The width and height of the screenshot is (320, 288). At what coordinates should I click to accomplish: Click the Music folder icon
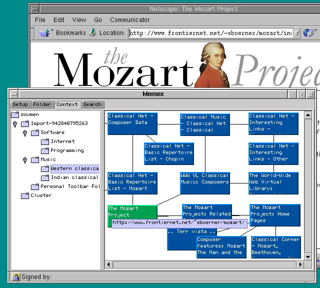[x=35, y=159]
